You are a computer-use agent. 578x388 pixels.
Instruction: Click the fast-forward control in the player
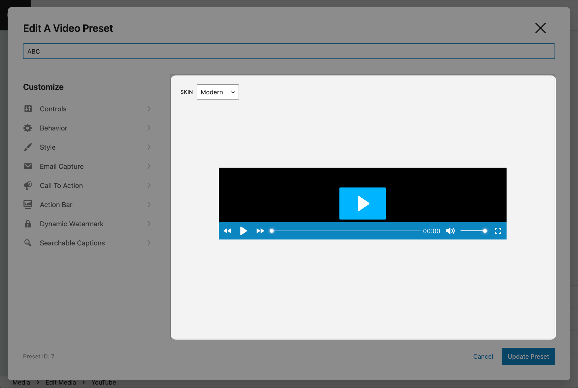pos(260,231)
